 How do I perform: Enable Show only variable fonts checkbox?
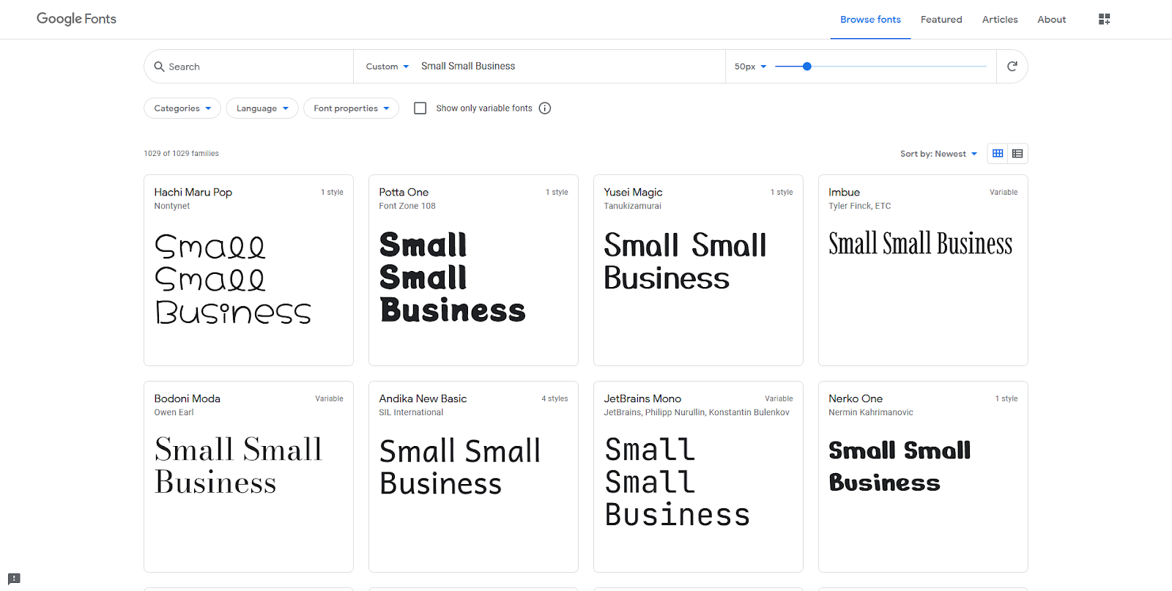420,108
